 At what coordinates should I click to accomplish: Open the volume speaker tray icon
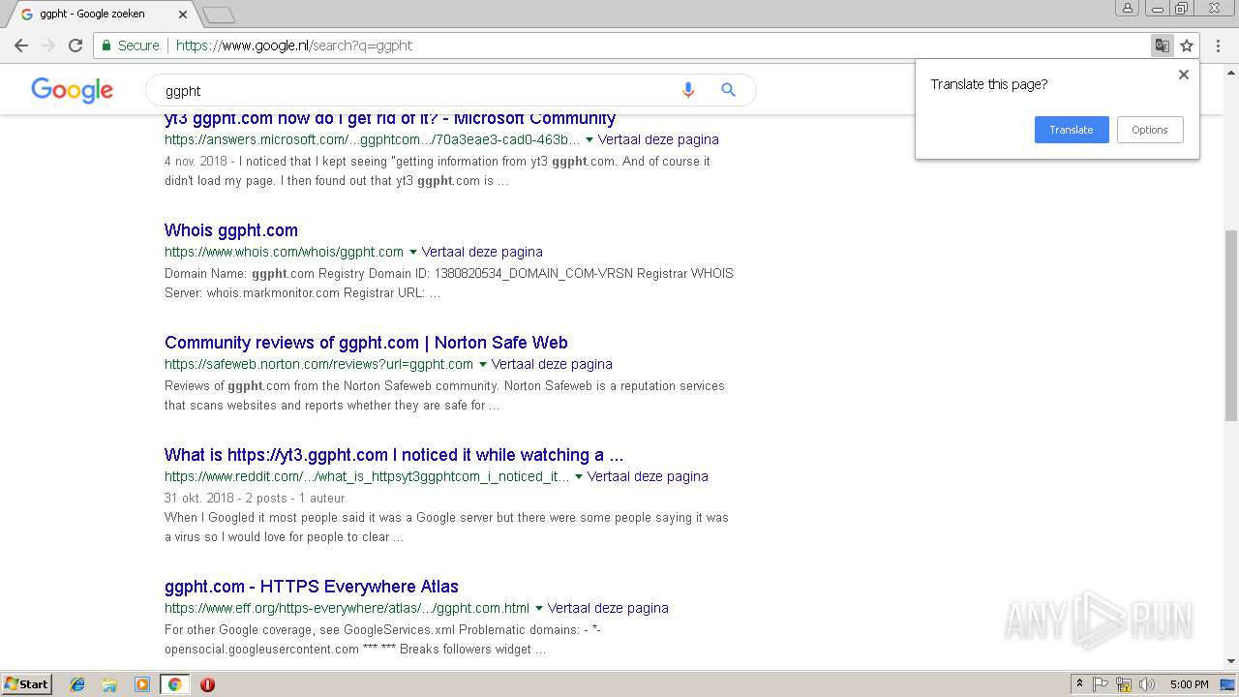click(1147, 684)
